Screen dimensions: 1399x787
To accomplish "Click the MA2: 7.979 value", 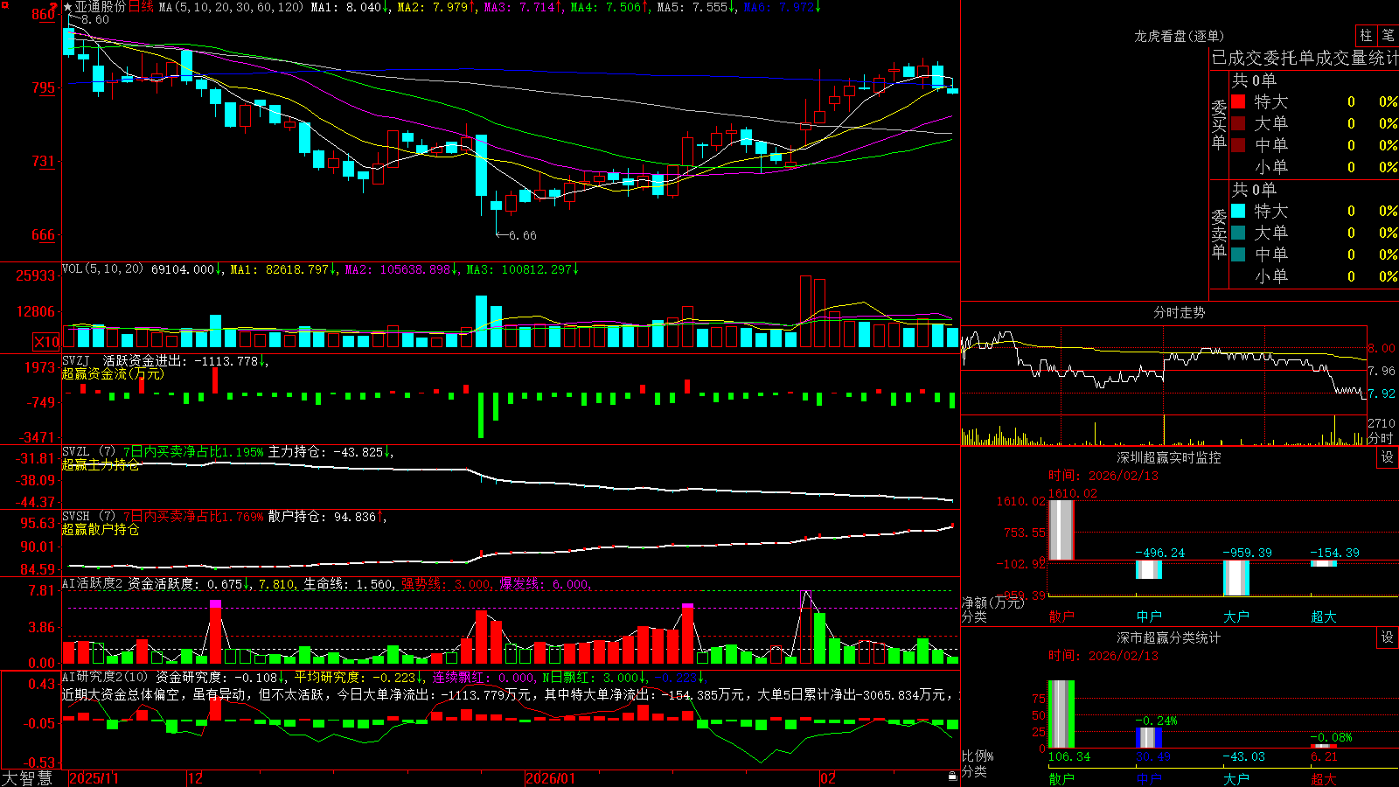I will pyautogui.click(x=435, y=7).
